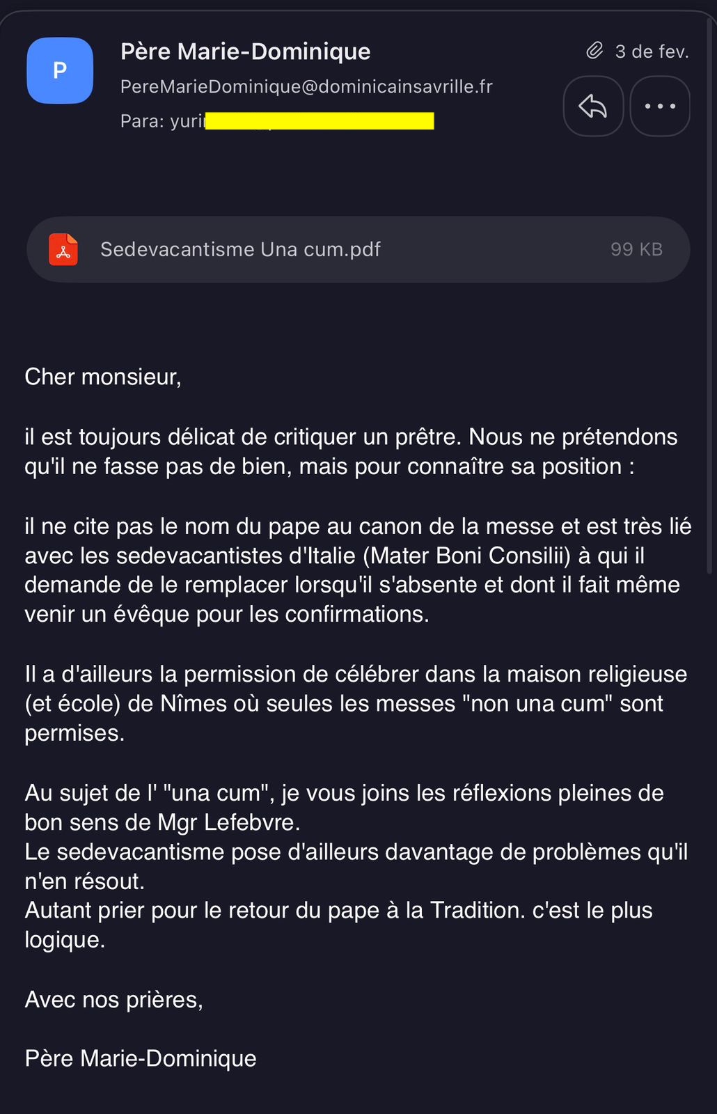Click the "Cher monsieur," greeting line
This screenshot has width=717, height=1114.
pos(103,377)
